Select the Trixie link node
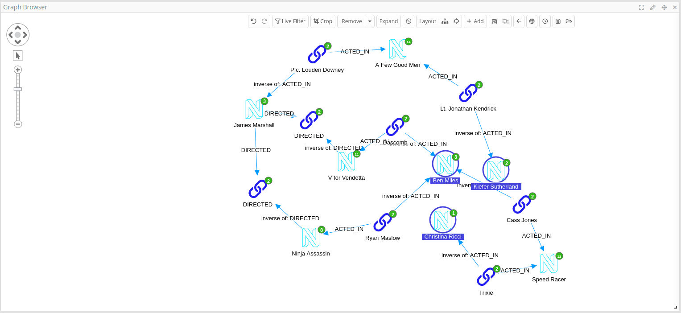The width and height of the screenshot is (681, 313). click(x=486, y=276)
